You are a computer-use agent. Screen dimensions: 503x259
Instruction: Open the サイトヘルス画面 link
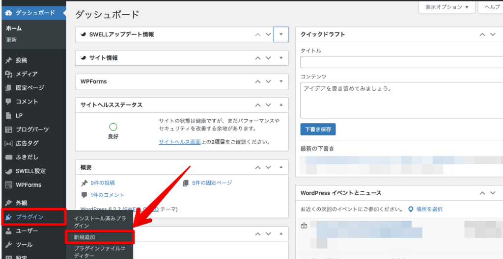click(180, 141)
